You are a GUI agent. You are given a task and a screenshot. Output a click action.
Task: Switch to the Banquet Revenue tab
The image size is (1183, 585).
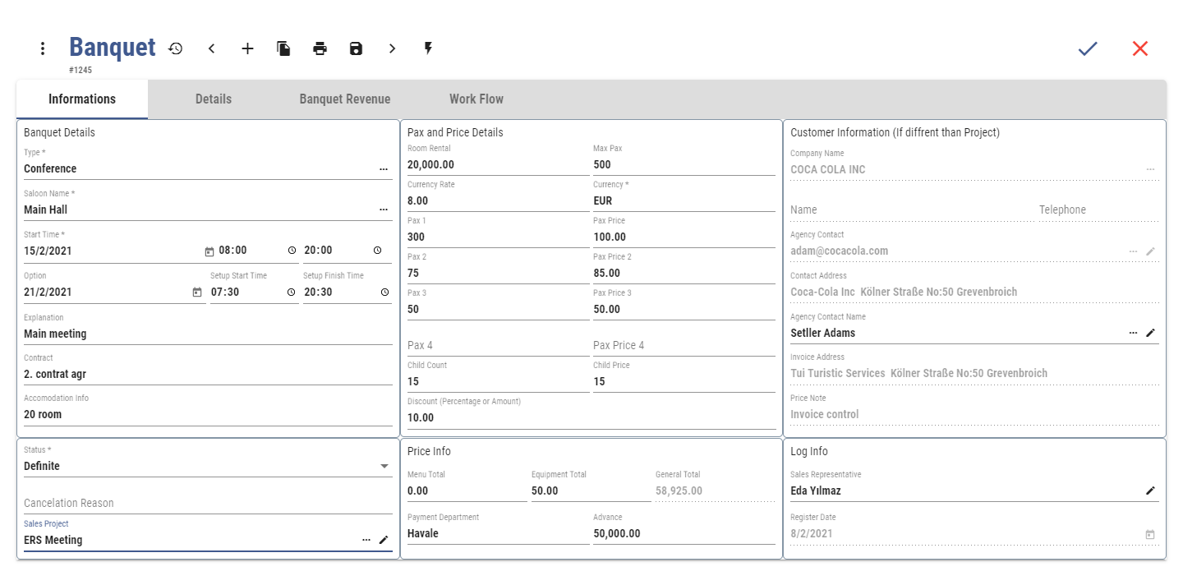tap(345, 99)
